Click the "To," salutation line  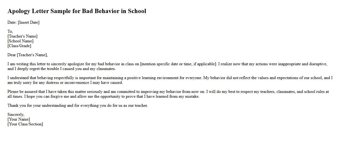(x=10, y=31)
